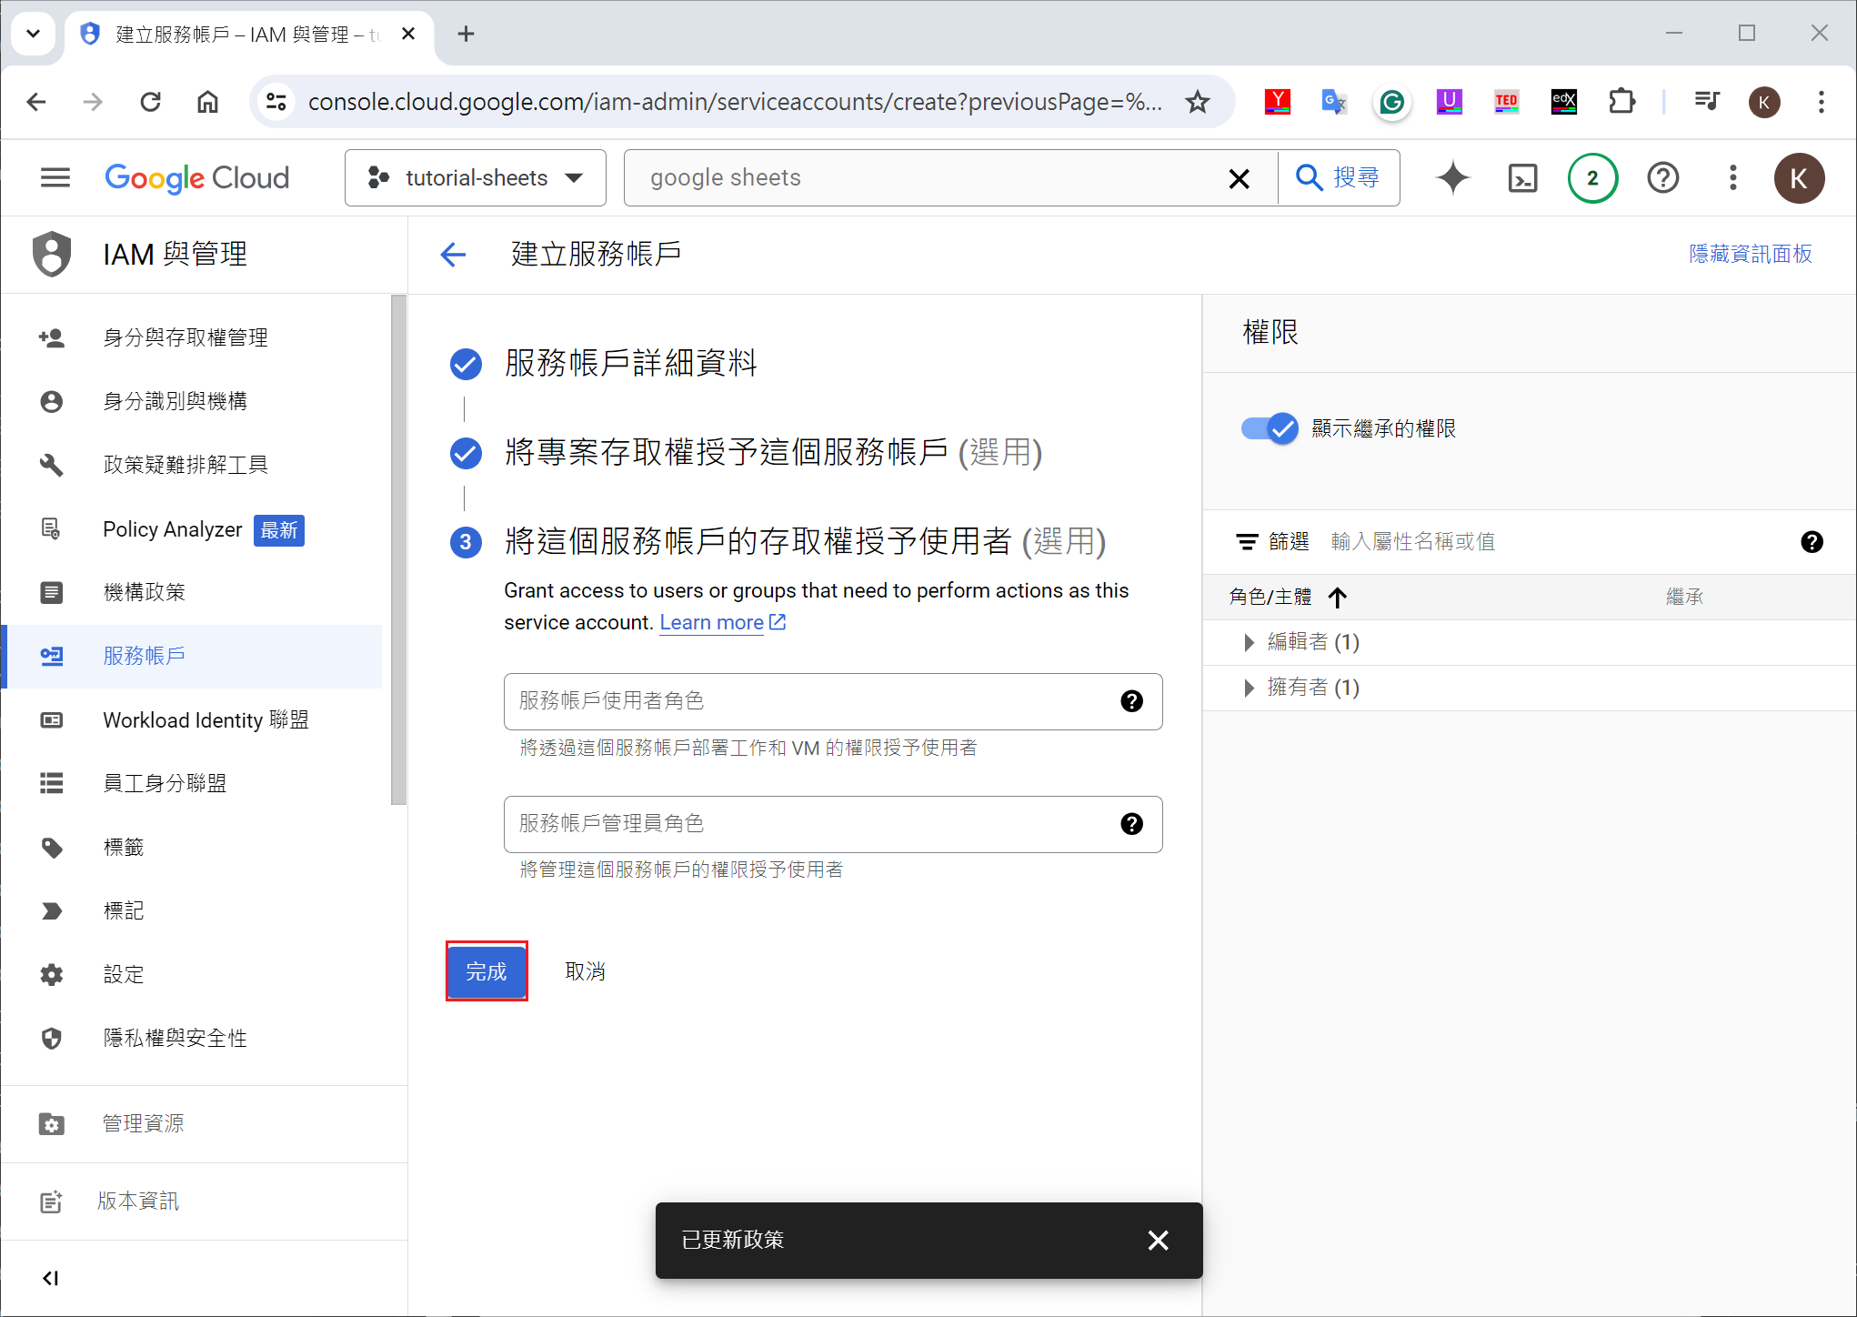The height and width of the screenshot is (1317, 1857).
Task: Select Workload Identity 聯盟 sidebar item
Action: click(206, 720)
